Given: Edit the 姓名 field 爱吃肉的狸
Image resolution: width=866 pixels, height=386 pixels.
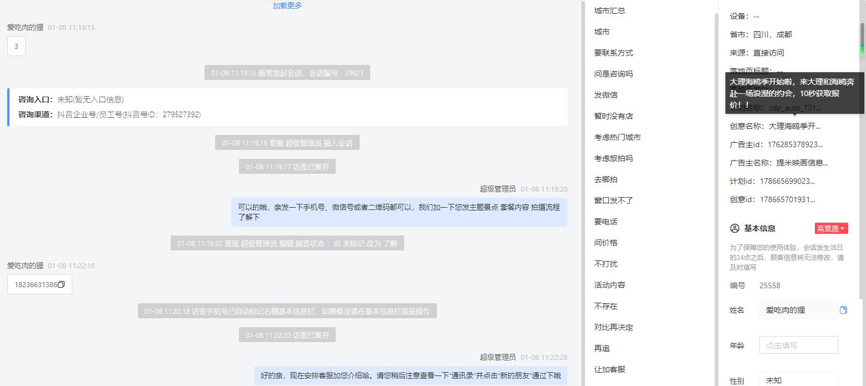Looking at the screenshot, I should point(798,310).
